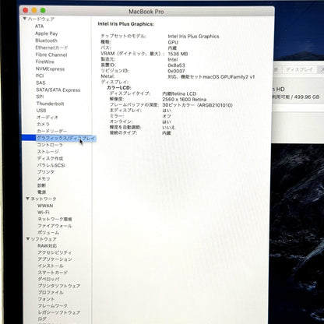Open the ボリューム entry
This screenshot has height=324, width=324.
[x=48, y=232]
